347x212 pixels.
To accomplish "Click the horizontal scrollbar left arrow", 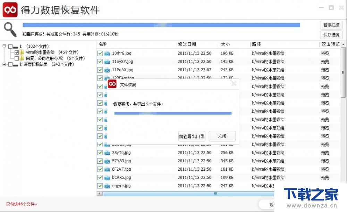I will (99, 194).
